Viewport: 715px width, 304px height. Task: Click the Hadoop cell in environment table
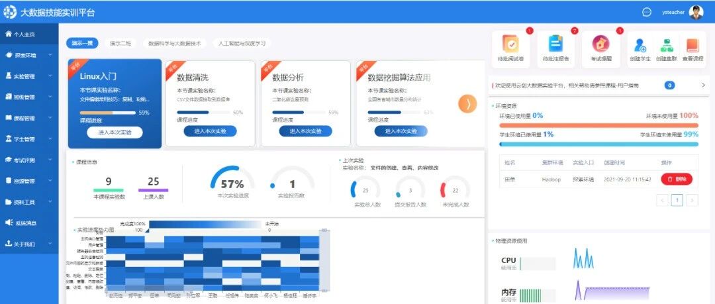point(551,179)
